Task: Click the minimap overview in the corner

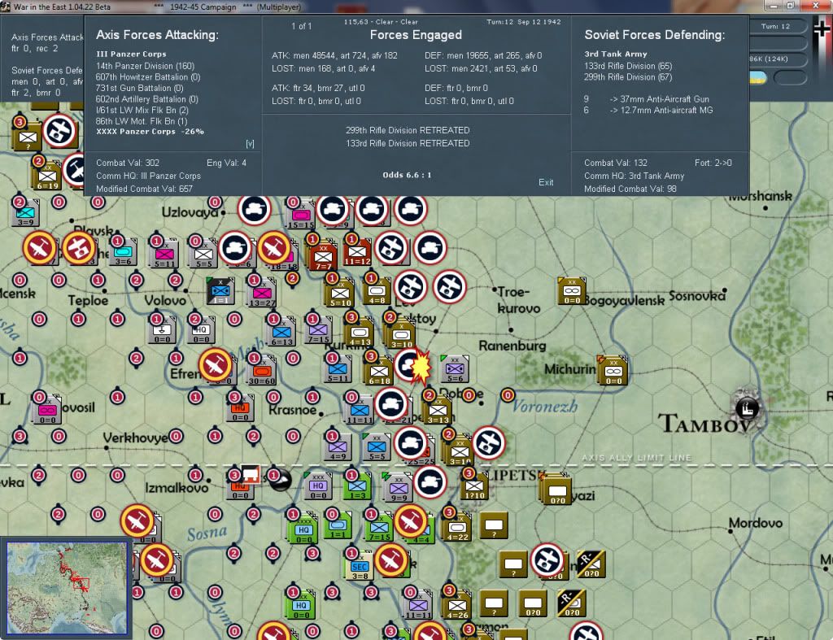Action: point(68,587)
